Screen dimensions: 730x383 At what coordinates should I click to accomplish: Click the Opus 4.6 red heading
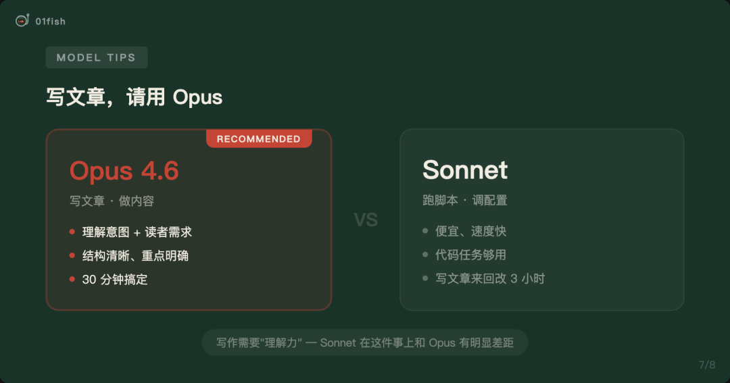click(x=124, y=171)
